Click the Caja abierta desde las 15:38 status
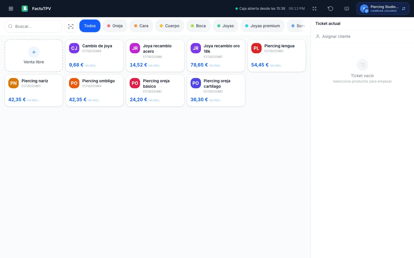Image resolution: width=414 pixels, height=258 pixels. point(260,9)
